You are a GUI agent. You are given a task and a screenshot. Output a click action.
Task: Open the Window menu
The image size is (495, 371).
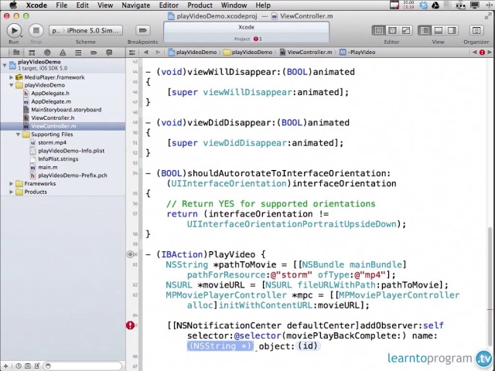234,5
